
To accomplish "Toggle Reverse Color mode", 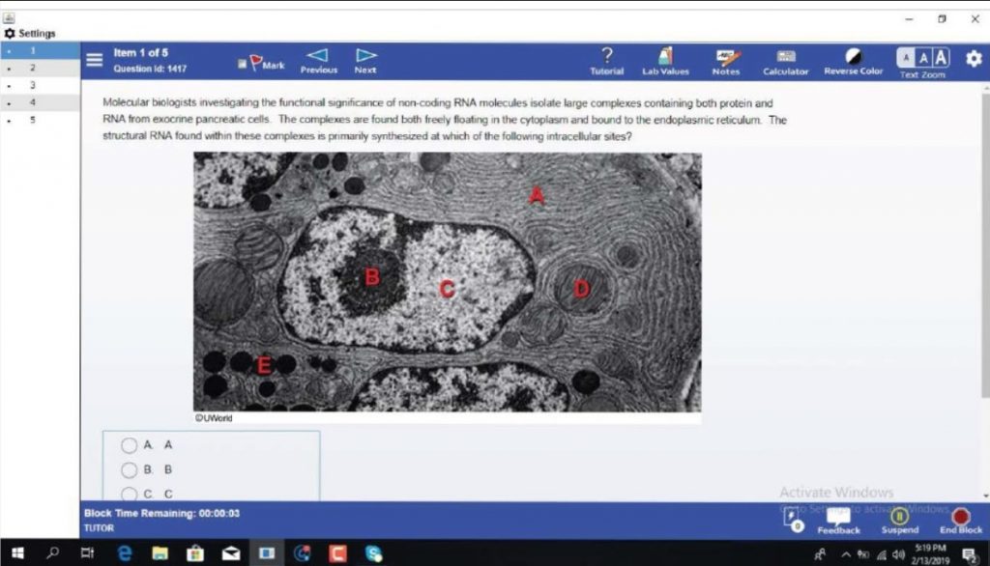I will [x=853, y=61].
